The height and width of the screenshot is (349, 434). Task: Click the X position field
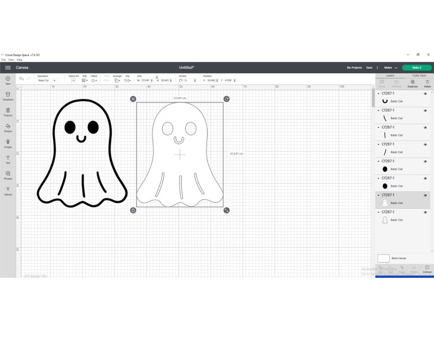tap(211, 80)
